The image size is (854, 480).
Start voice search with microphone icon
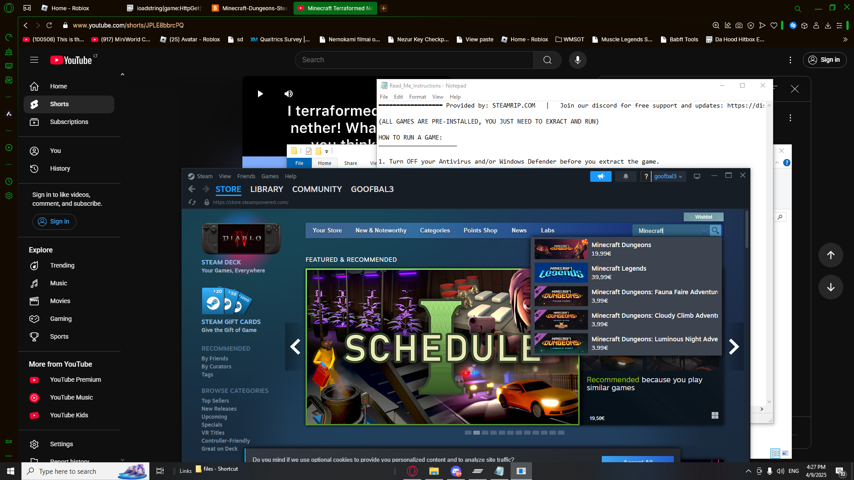[577, 60]
